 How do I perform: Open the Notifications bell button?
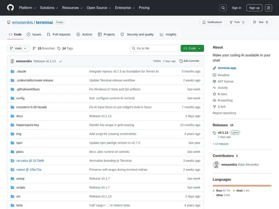[x=212, y=22]
